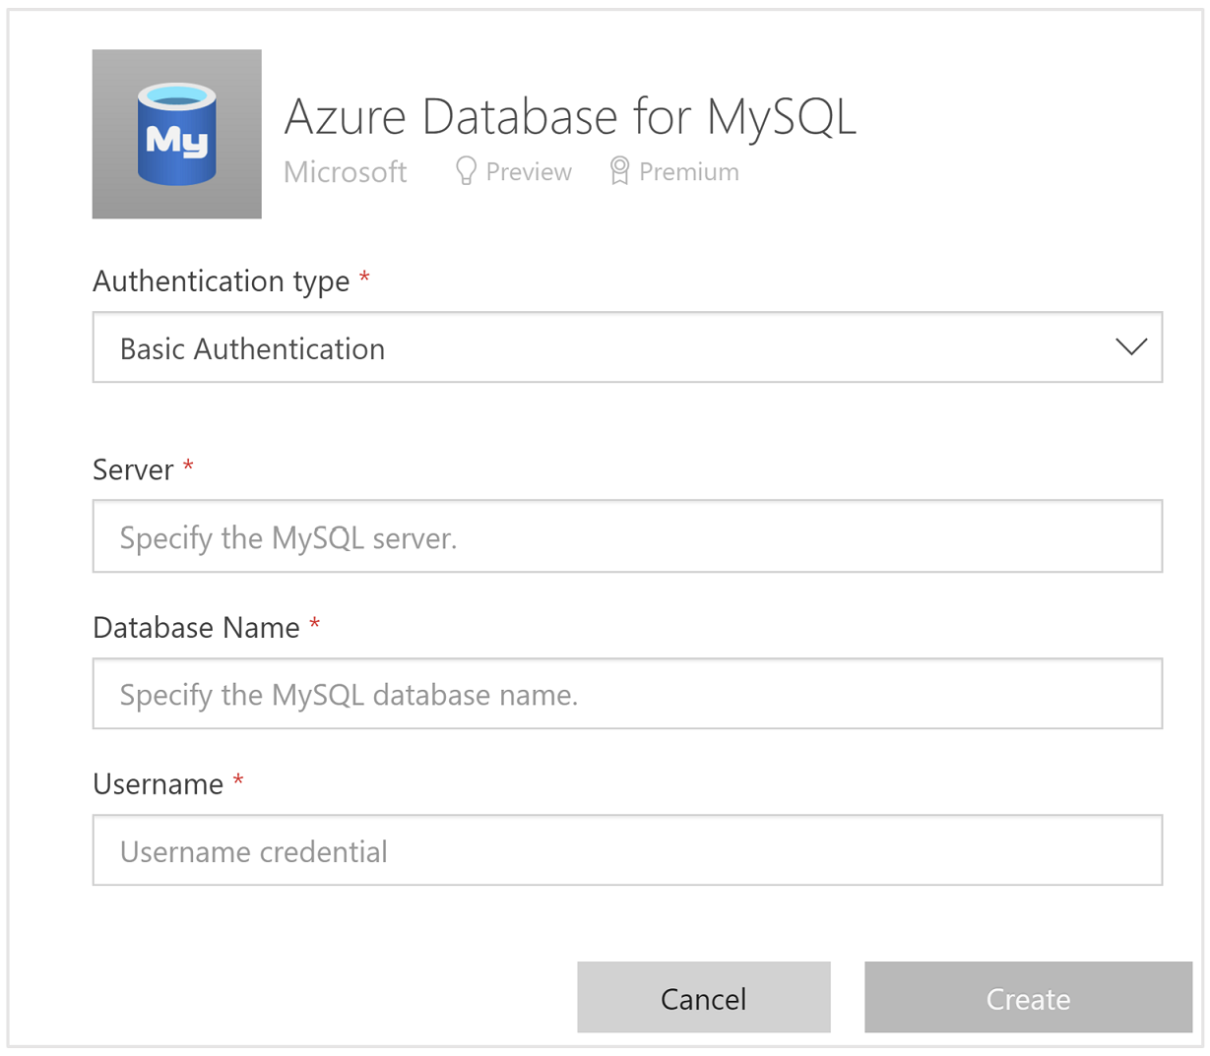The width and height of the screenshot is (1210, 1056).
Task: Click the Username credential field
Action: tap(627, 850)
